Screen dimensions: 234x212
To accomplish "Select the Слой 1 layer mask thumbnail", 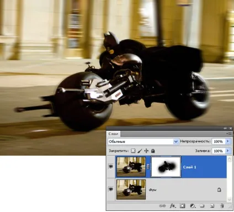I will (166, 167).
